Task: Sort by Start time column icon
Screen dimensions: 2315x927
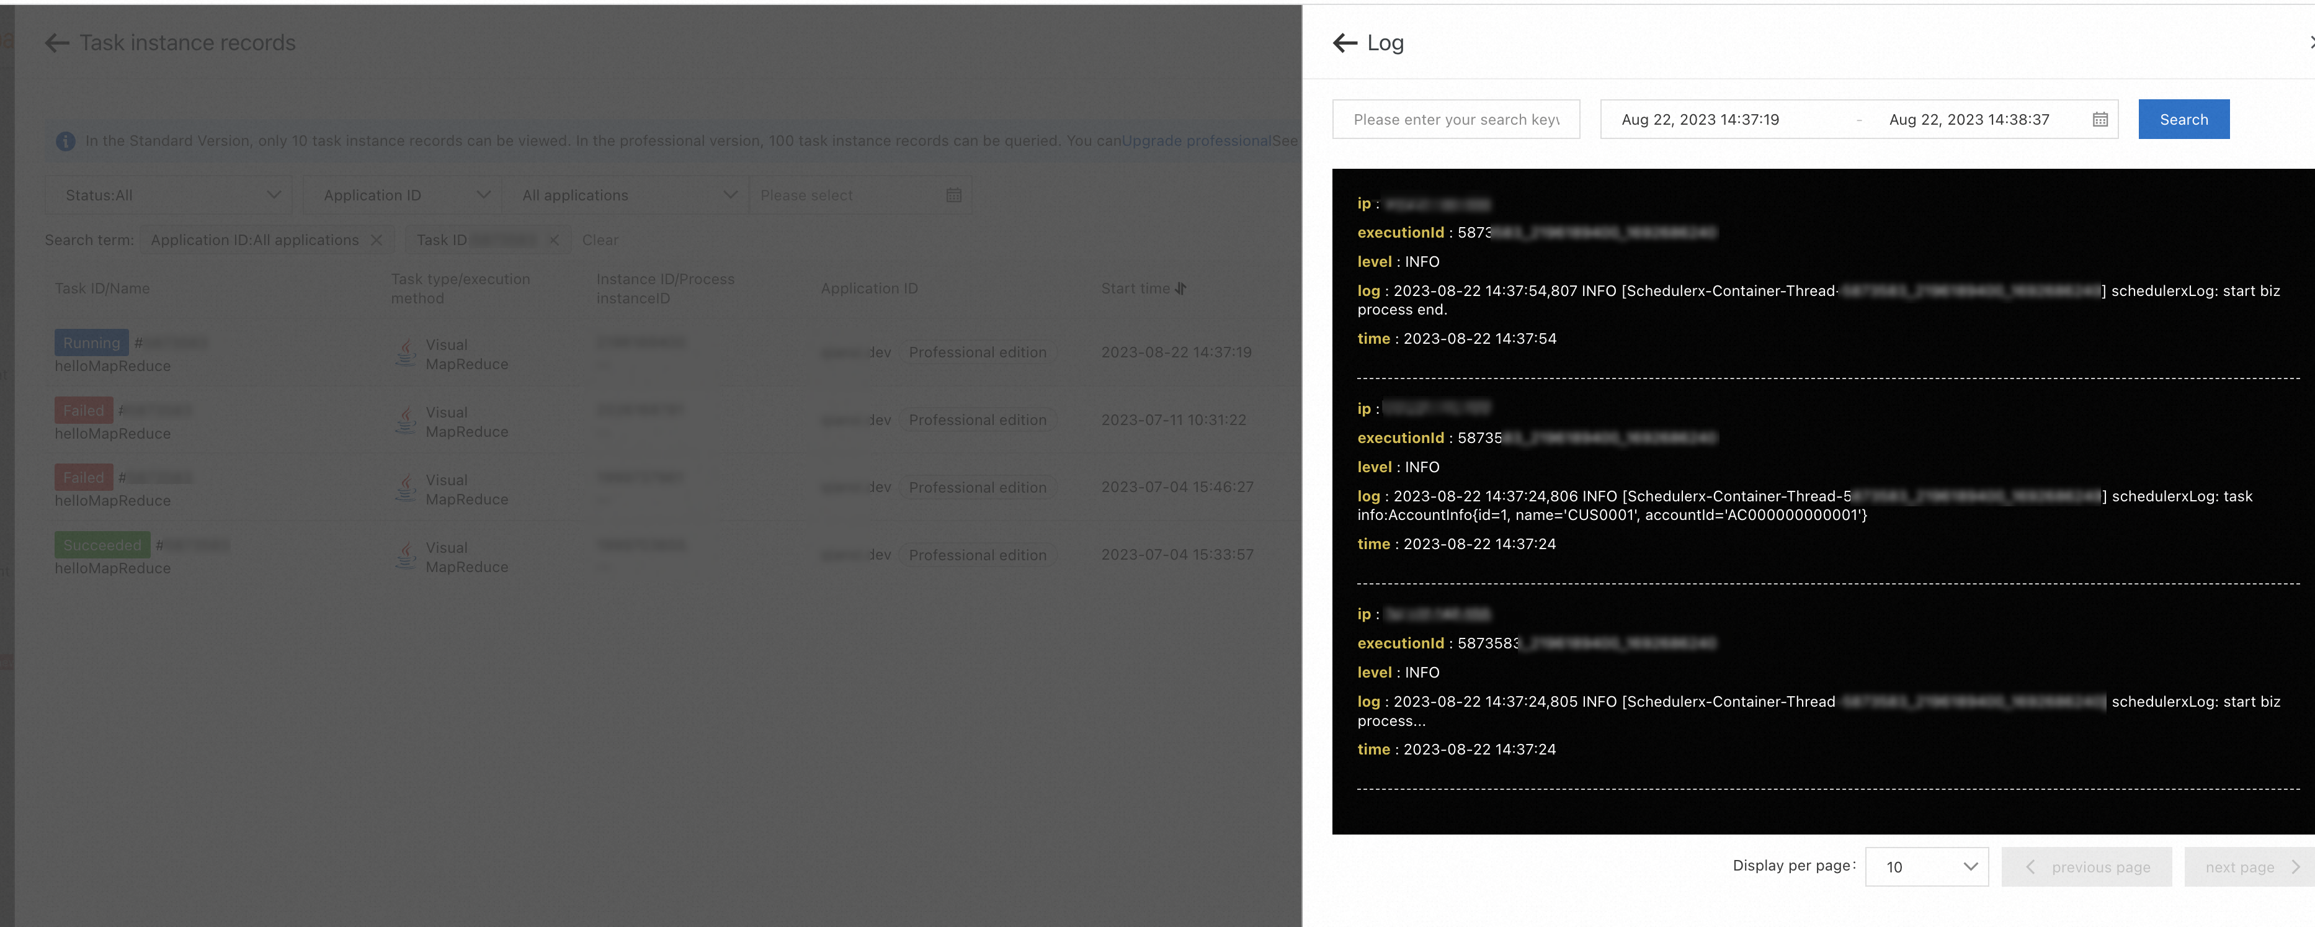Action: (x=1181, y=289)
